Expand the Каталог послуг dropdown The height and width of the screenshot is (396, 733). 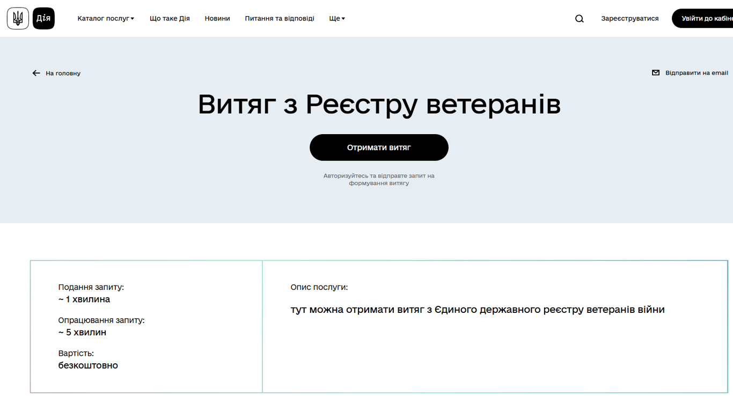pos(106,18)
